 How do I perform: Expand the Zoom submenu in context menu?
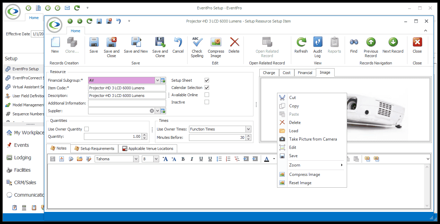(x=312, y=165)
